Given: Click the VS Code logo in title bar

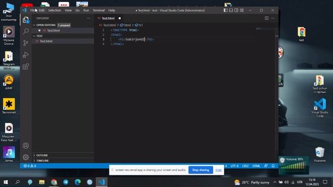Looking at the screenshot, I should pyautogui.click(x=24, y=10).
